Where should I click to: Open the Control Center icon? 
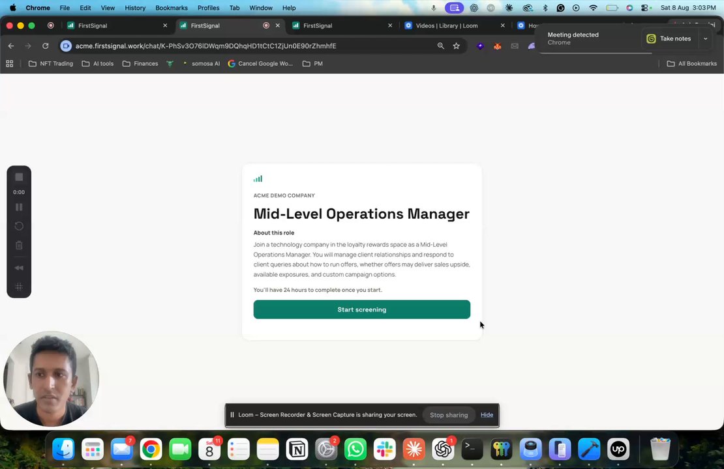click(x=646, y=8)
